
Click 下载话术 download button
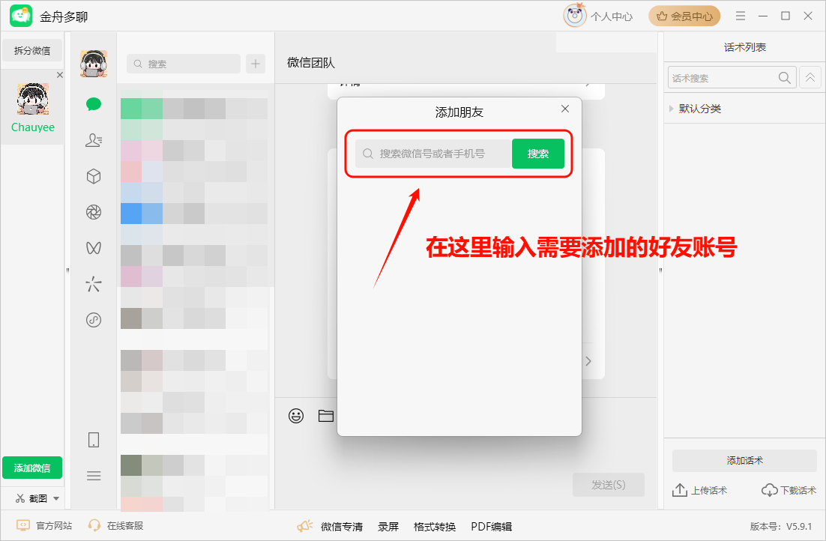pyautogui.click(x=789, y=491)
